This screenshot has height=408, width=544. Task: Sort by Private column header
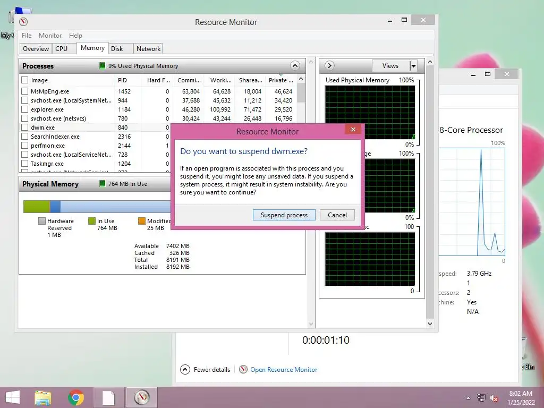point(280,80)
